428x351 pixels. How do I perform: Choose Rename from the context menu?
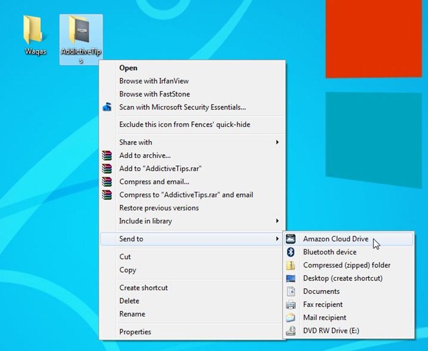pos(192,313)
